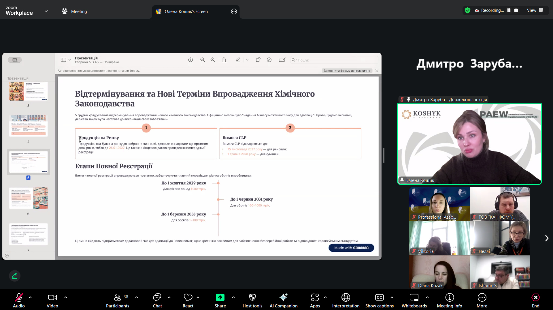Expand audio options arrow beside Audio

[x=30, y=297]
